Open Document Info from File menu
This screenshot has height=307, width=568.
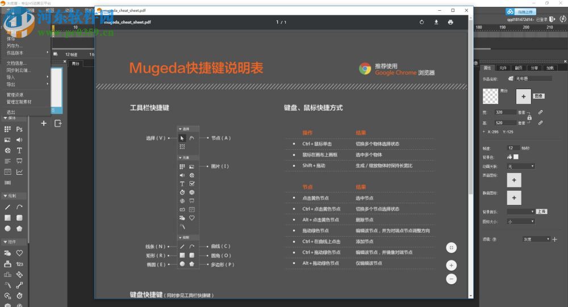pyautogui.click(x=16, y=63)
